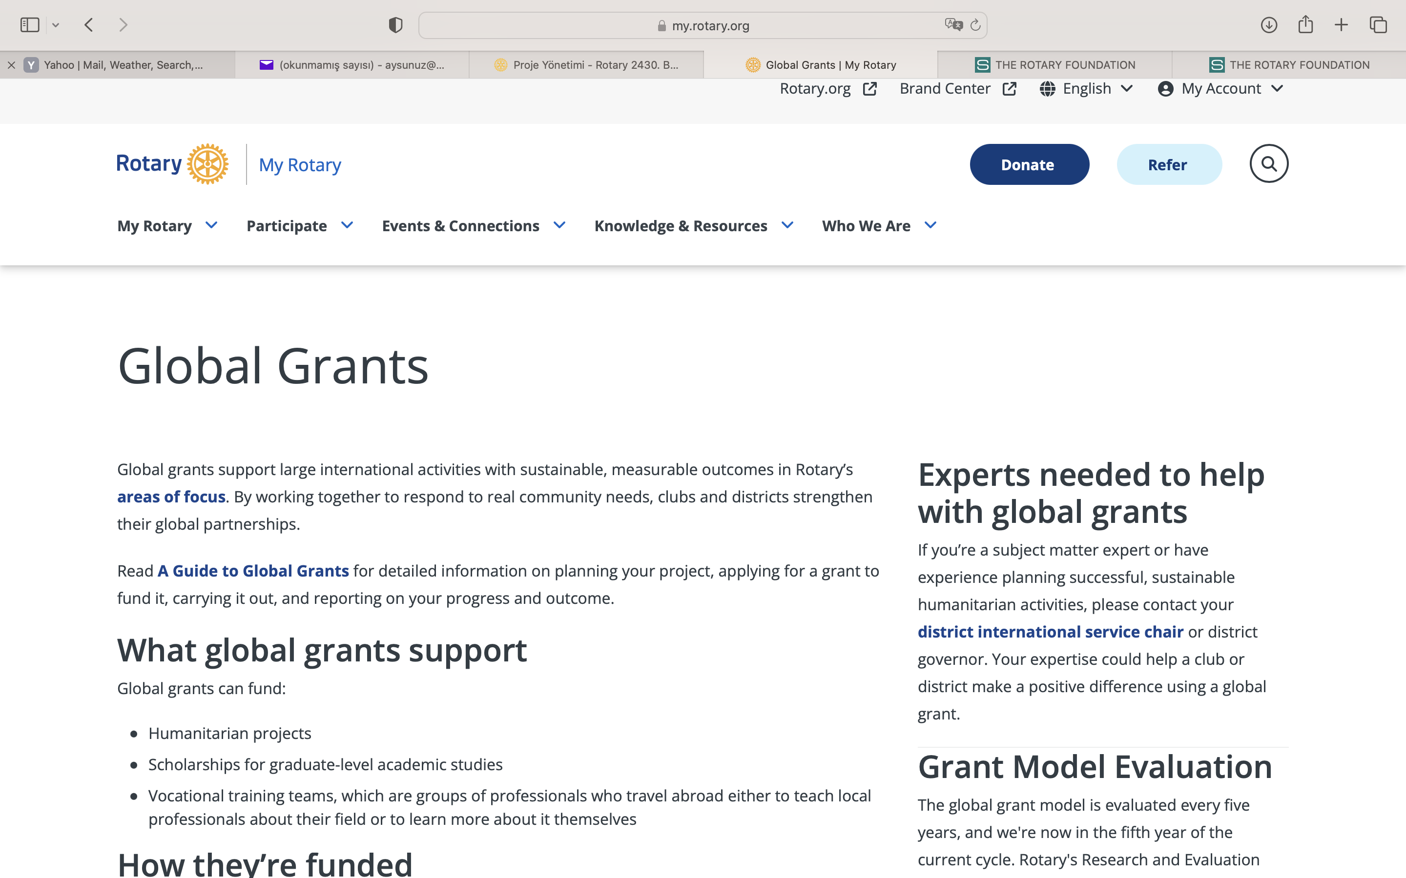Open the tab group picker chevron
This screenshot has height=878, width=1406.
click(56, 25)
